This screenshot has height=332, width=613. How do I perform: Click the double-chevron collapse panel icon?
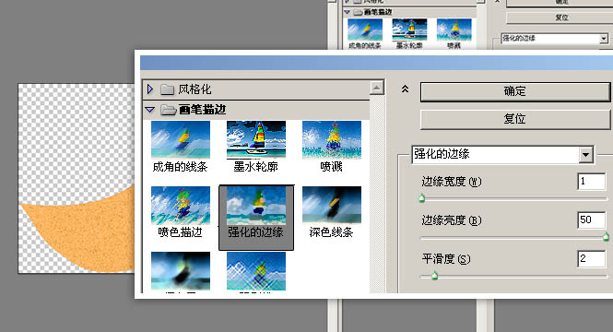coord(405,89)
